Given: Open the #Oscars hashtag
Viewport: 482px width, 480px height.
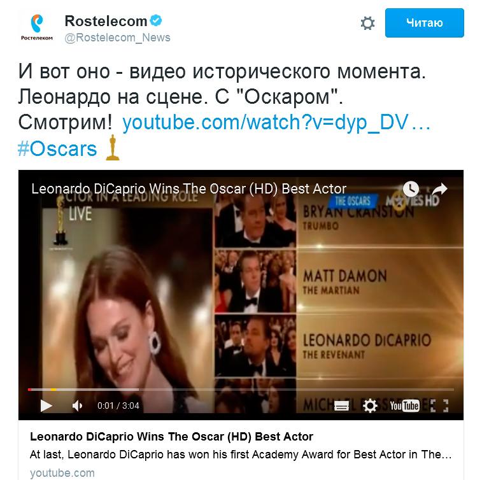Looking at the screenshot, I should (x=57, y=149).
